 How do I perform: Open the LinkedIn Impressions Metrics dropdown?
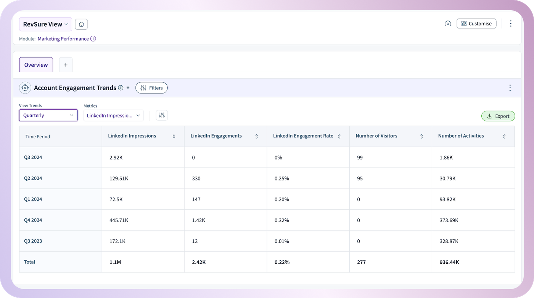(x=114, y=115)
